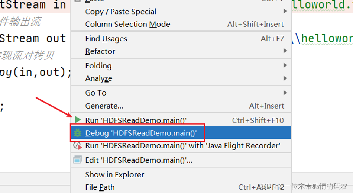Select Find Usages from context menu
353x193 pixels.
106,39
